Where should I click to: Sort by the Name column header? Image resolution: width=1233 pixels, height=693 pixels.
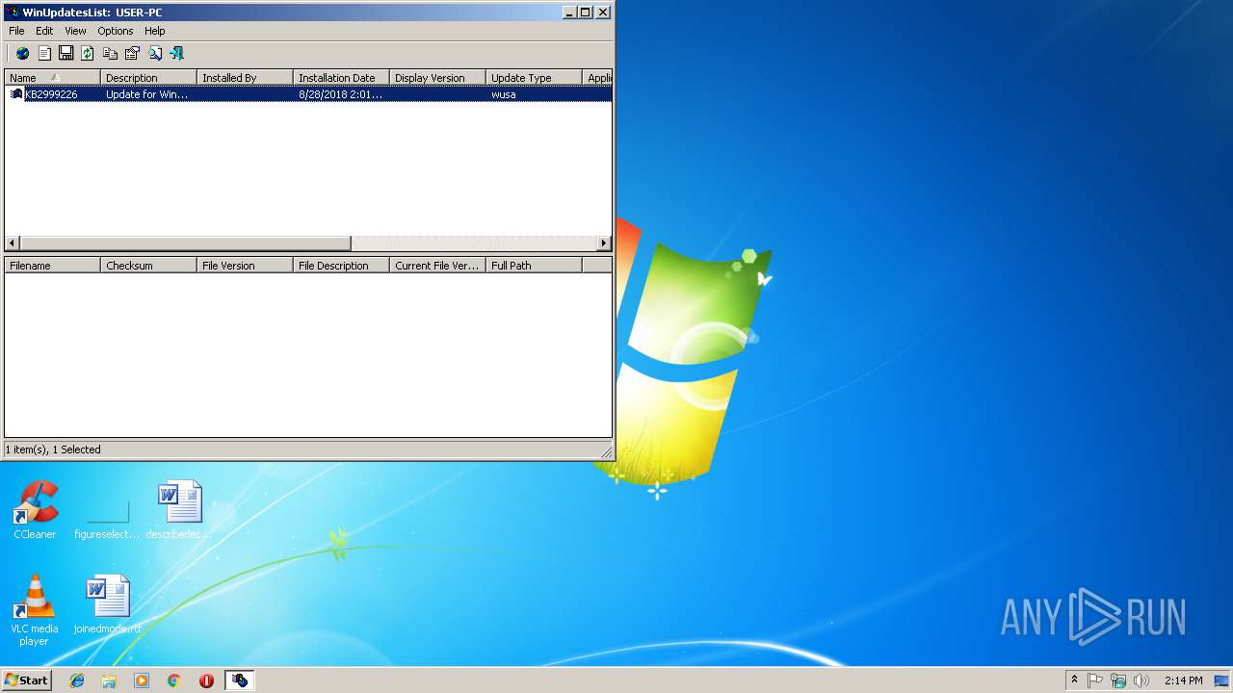click(52, 78)
